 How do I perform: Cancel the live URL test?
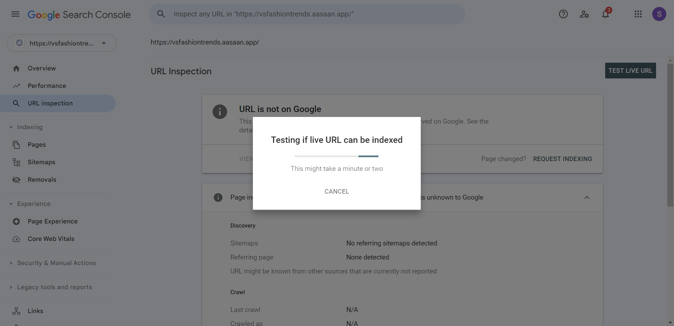click(x=337, y=192)
